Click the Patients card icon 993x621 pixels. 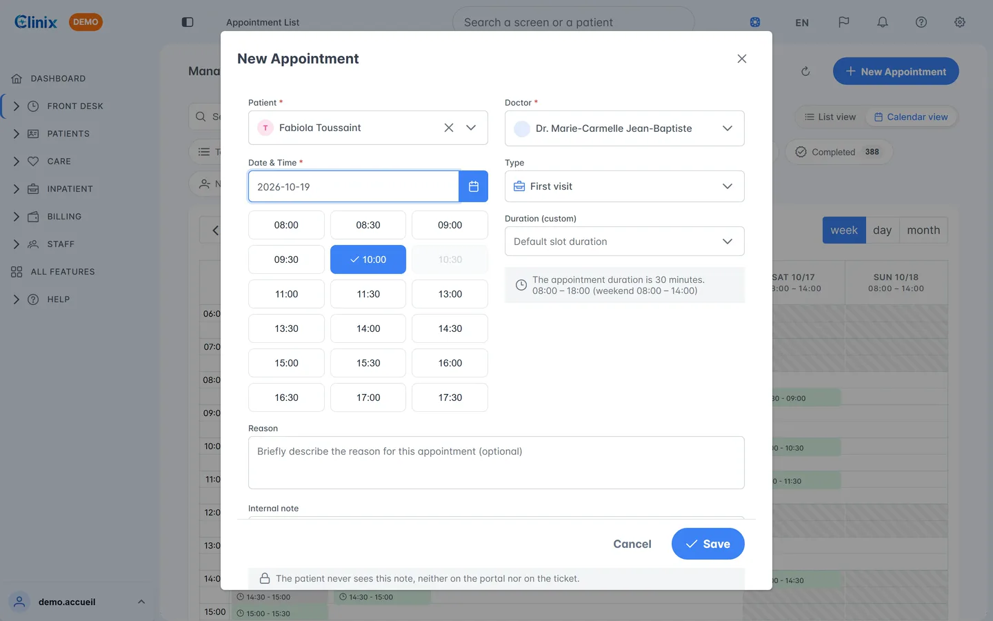click(x=33, y=134)
